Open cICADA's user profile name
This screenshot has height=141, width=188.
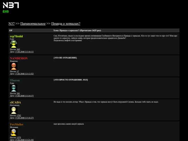(x=15, y=102)
